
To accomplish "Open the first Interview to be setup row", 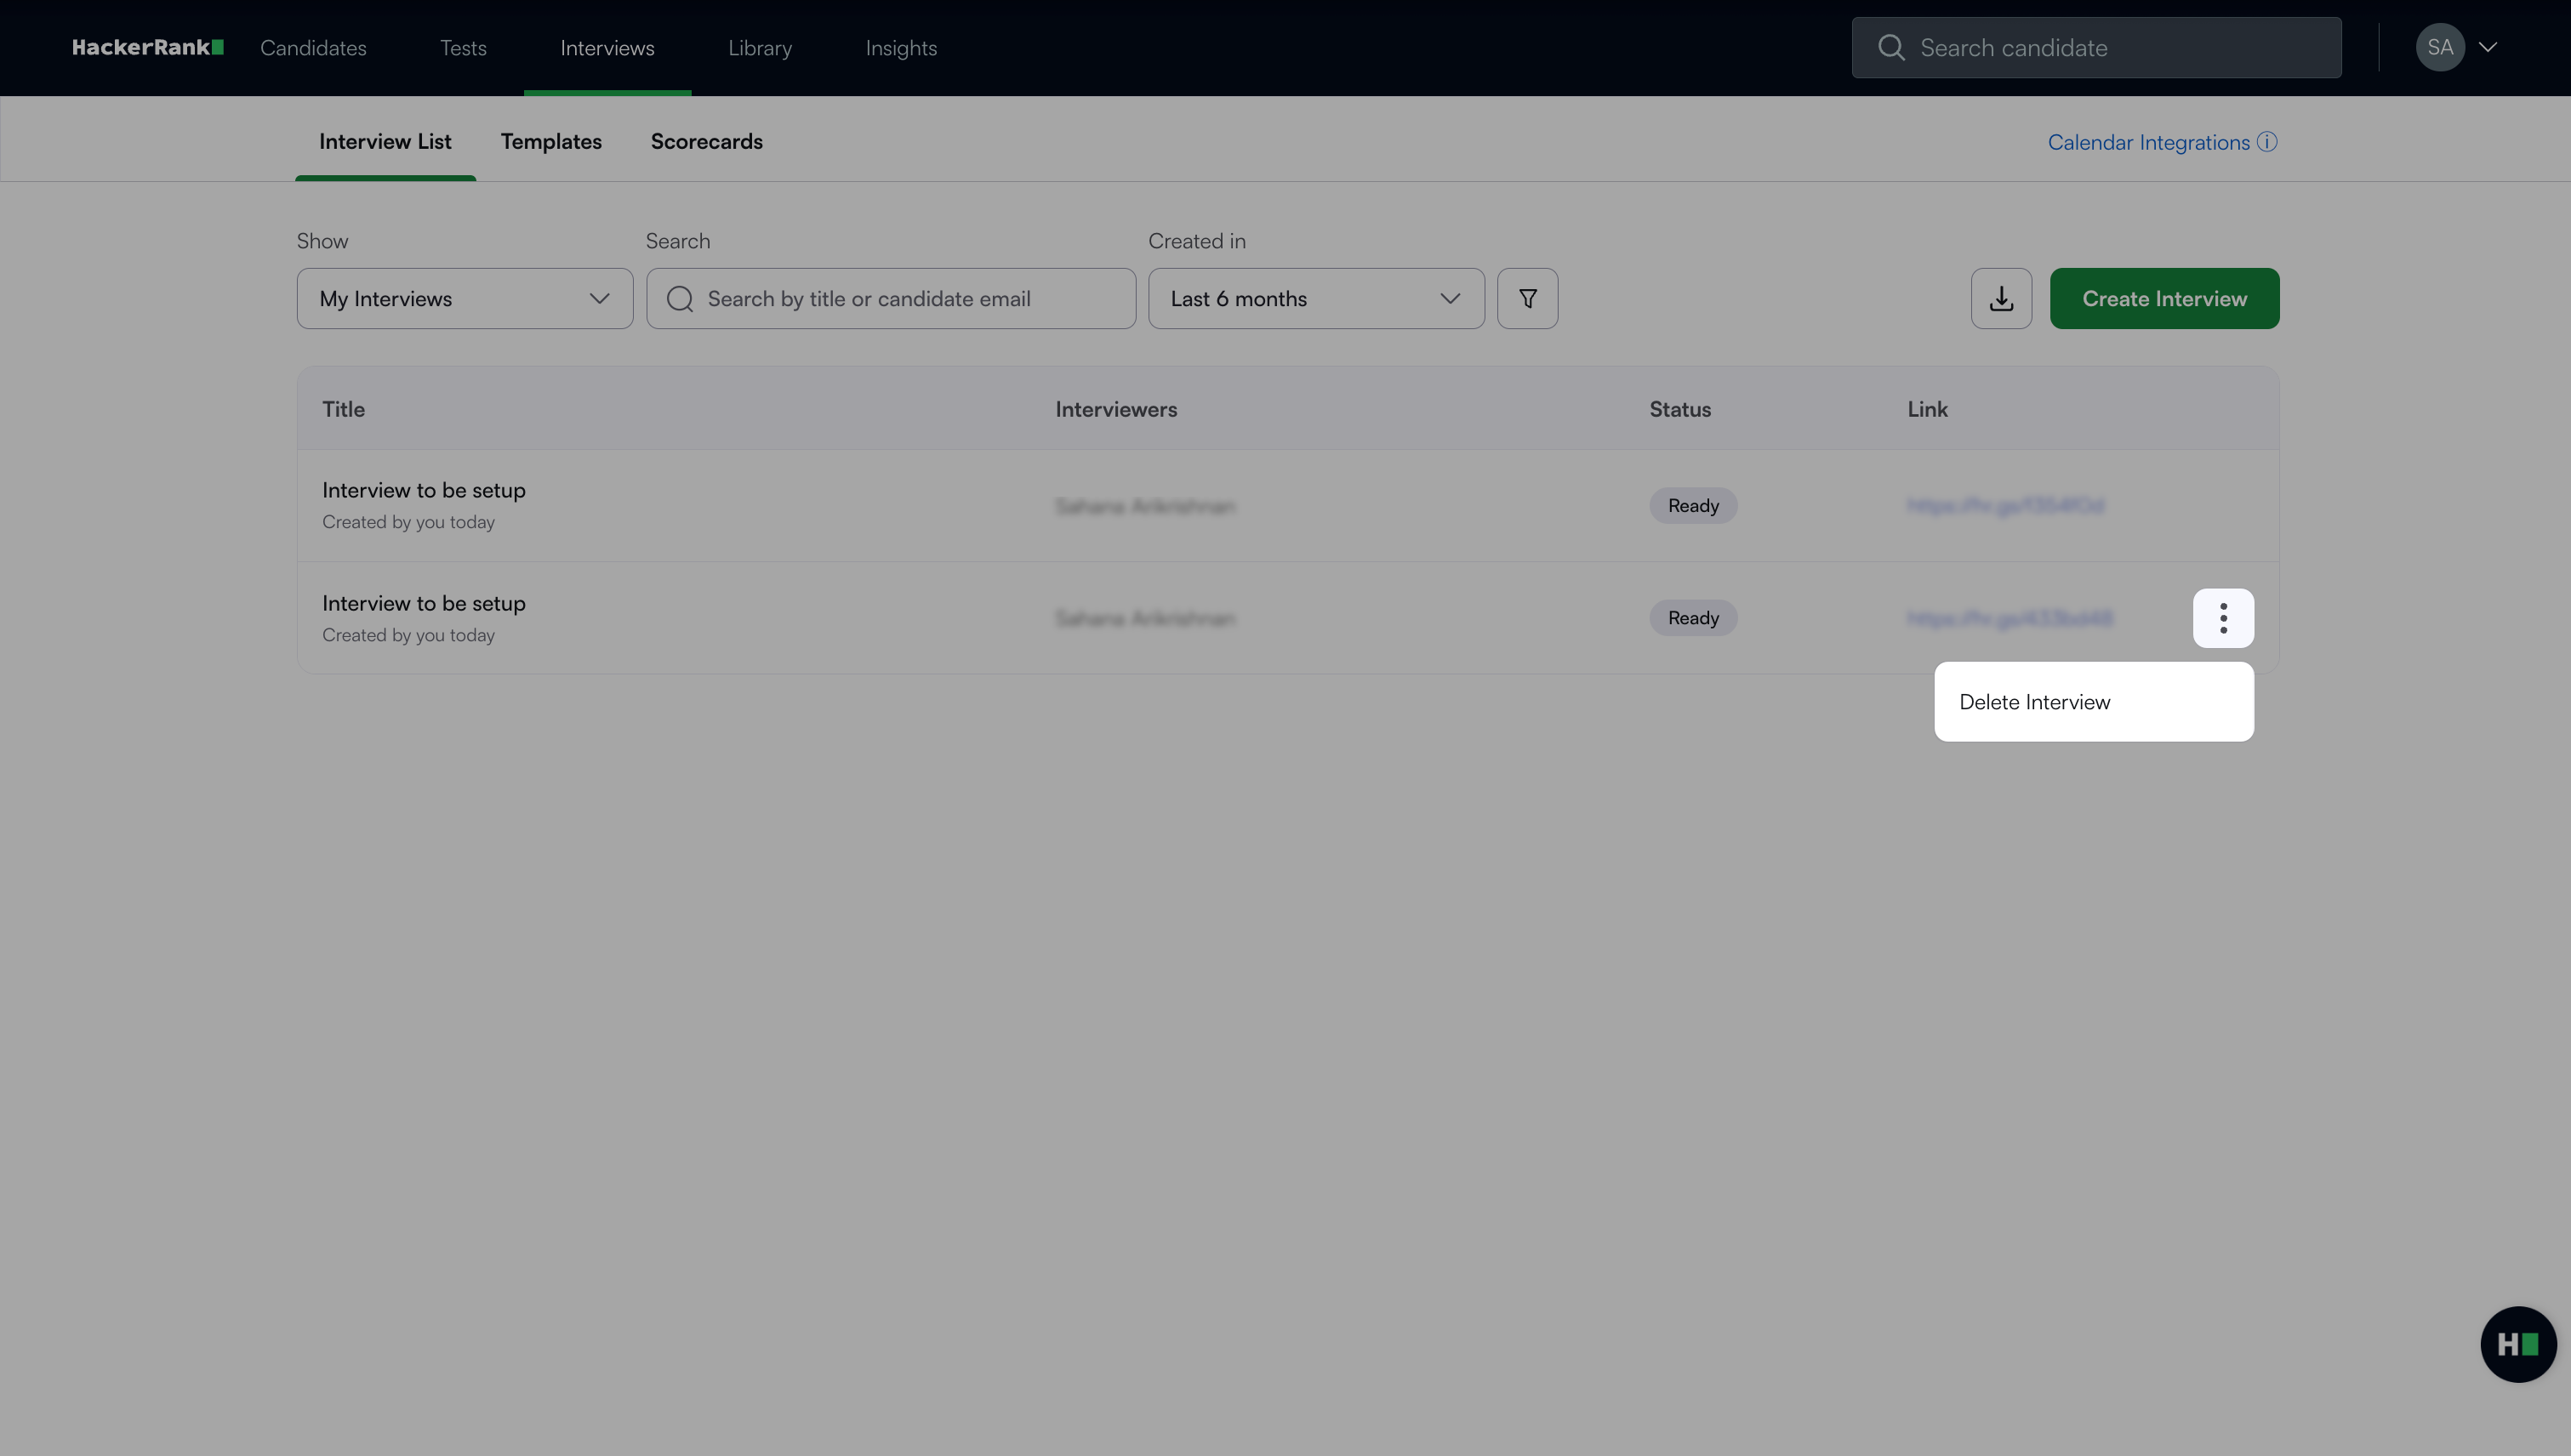I will point(423,490).
